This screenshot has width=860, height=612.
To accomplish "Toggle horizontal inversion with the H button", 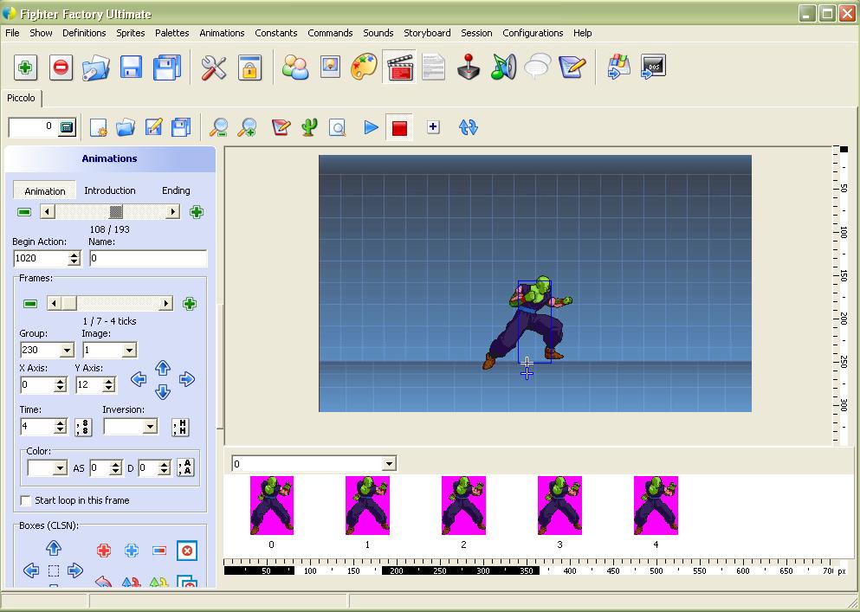I will click(179, 426).
